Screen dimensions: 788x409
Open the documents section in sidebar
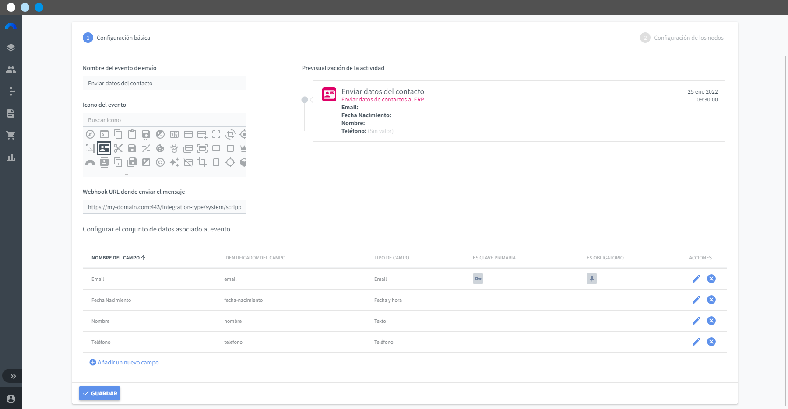pyautogui.click(x=11, y=113)
